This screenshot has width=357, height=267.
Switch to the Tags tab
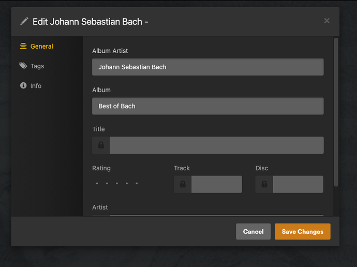click(x=37, y=66)
